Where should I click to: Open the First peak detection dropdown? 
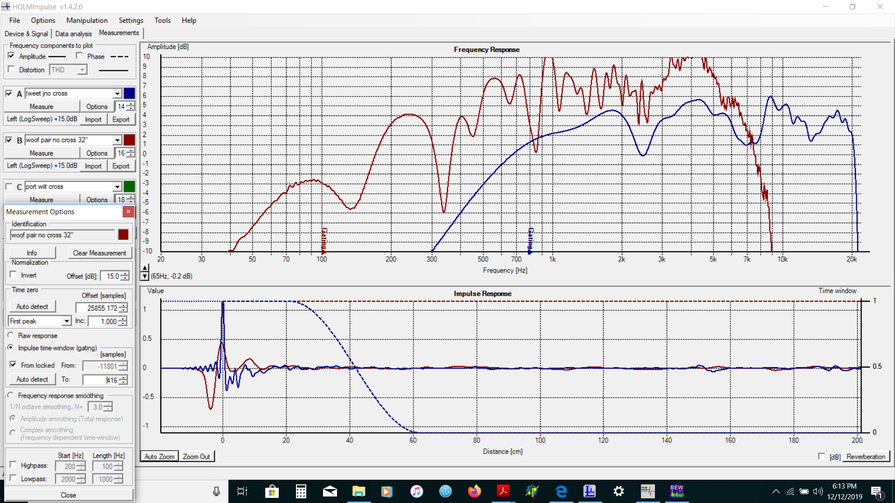67,321
